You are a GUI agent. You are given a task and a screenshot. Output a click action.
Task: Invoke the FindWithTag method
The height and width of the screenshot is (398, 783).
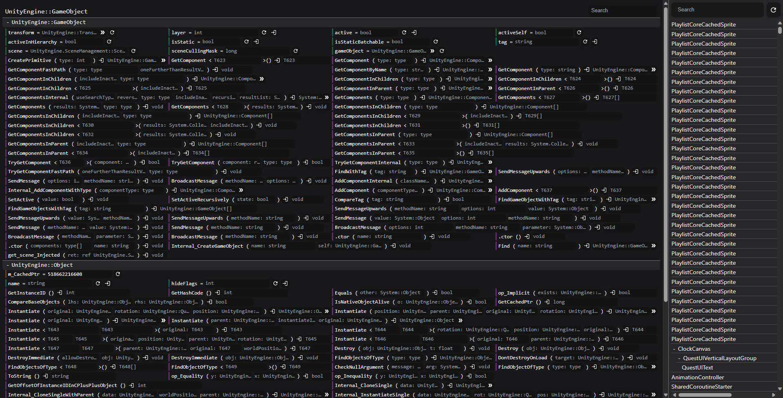coord(423,172)
